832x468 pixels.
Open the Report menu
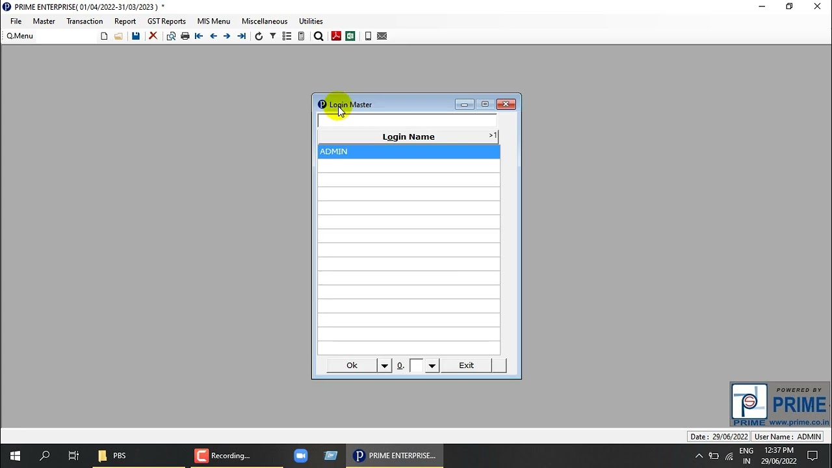click(x=125, y=21)
